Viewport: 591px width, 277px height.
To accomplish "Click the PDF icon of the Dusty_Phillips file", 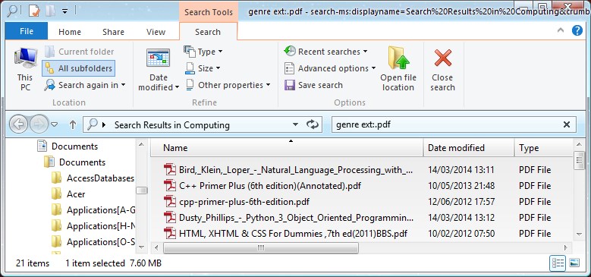I will pos(170,218).
